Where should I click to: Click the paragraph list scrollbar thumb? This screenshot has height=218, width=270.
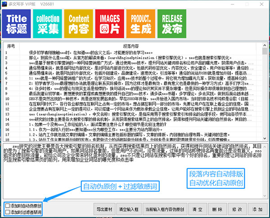click(x=265, y=51)
